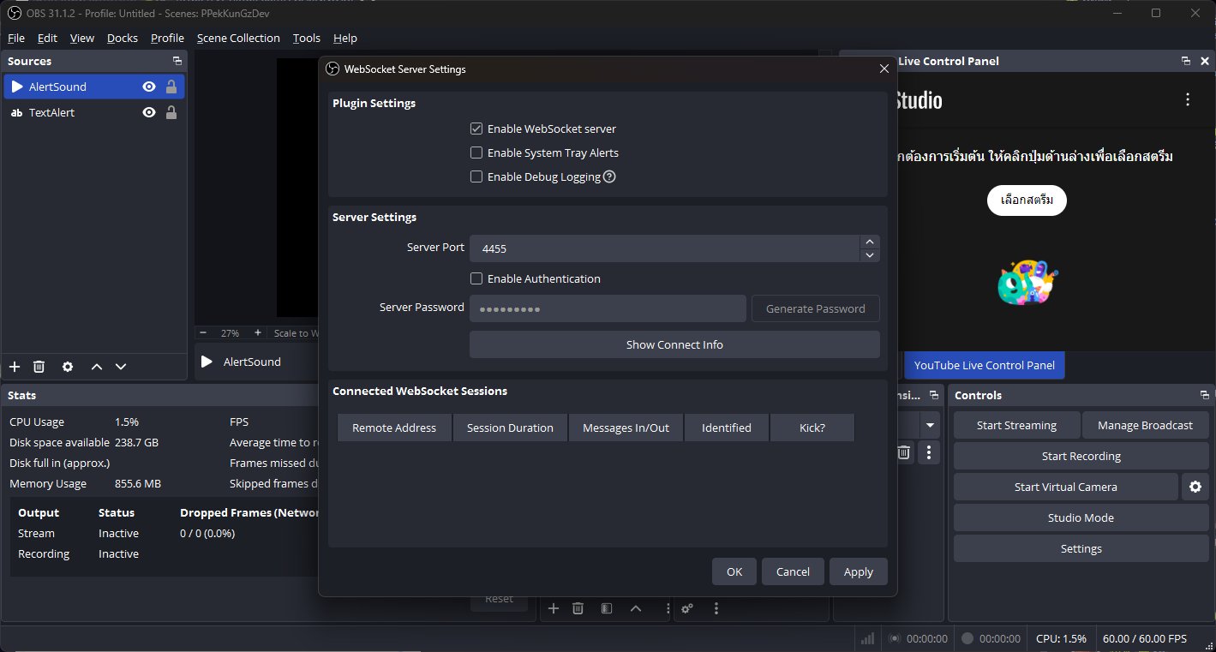Open scene transition three-dot properties menu
The width and height of the screenshot is (1216, 652).
coord(929,452)
